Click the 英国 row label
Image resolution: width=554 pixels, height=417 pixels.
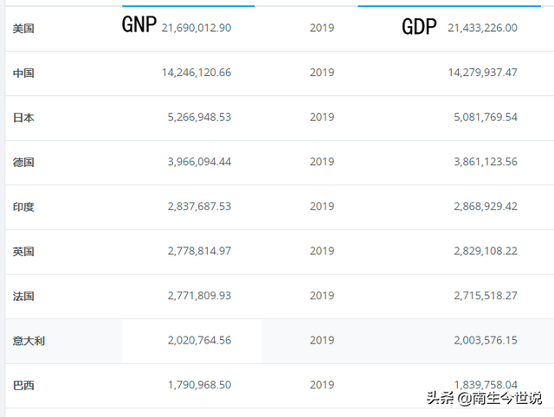23,252
